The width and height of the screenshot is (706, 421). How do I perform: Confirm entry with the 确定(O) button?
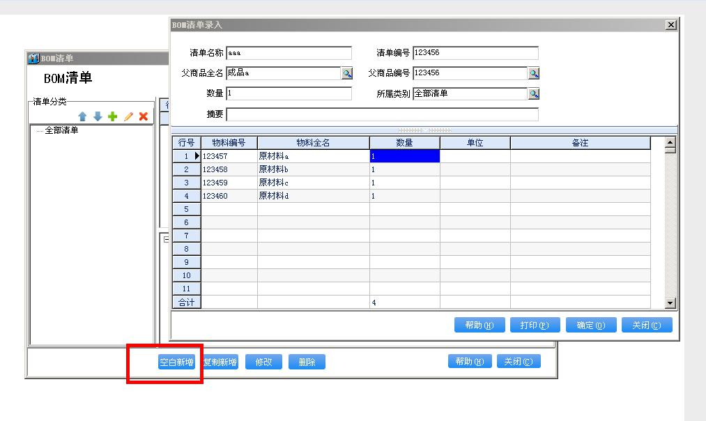click(x=590, y=326)
